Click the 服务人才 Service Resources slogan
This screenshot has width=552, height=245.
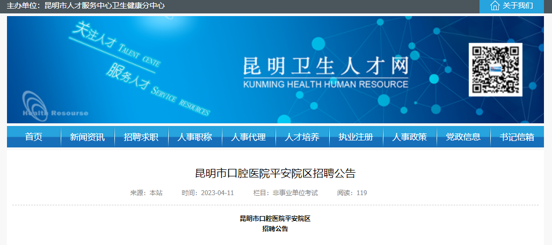point(158,90)
